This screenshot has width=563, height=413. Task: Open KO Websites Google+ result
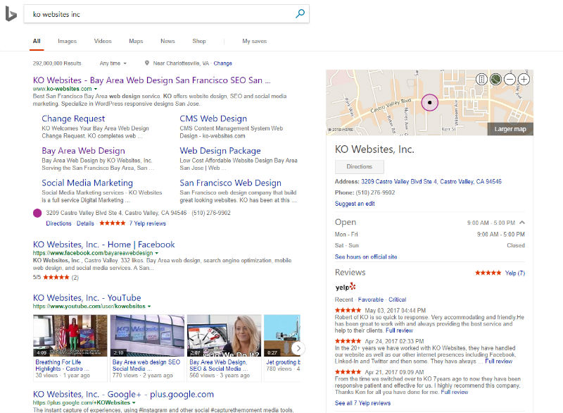coord(123,394)
